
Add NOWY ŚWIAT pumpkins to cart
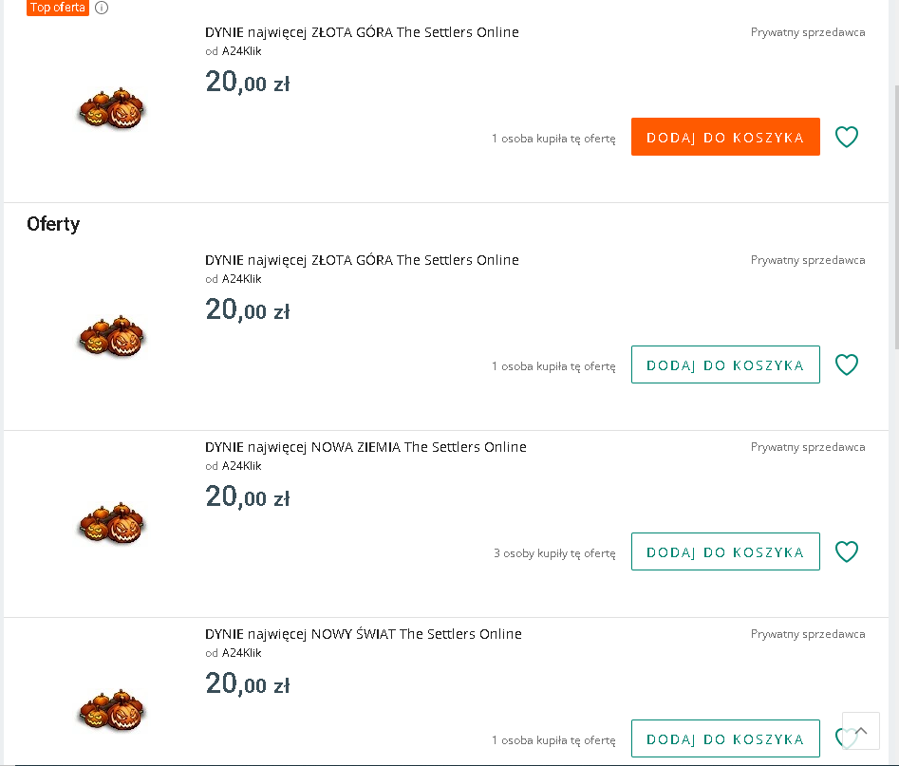(725, 738)
